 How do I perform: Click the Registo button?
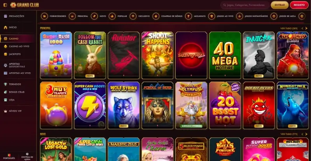299,5
